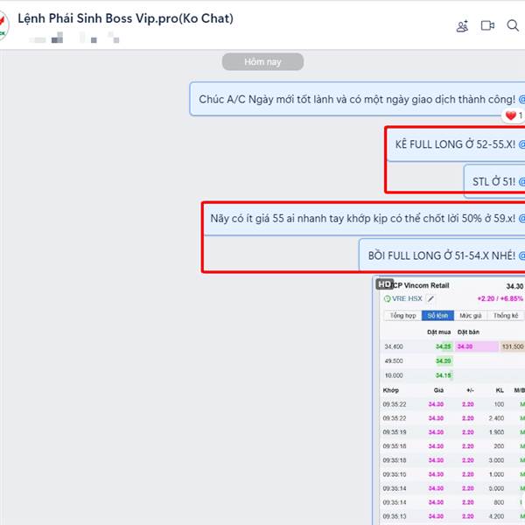This screenshot has width=525, height=525.
Task: Start a video call from header
Action: click(x=487, y=25)
